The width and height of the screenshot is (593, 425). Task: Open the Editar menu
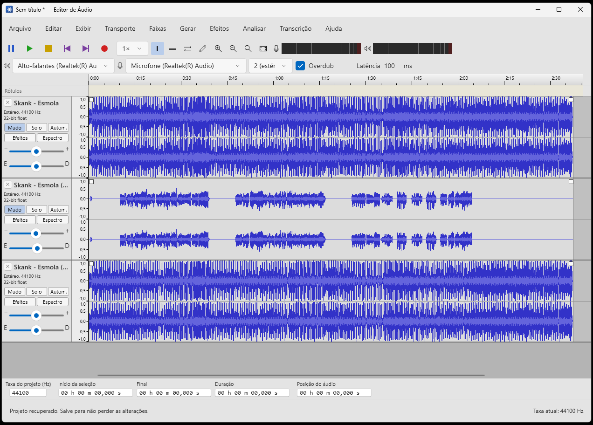point(54,28)
